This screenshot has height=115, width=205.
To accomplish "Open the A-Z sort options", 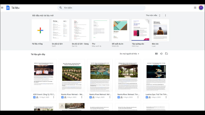I will [x=161, y=54].
